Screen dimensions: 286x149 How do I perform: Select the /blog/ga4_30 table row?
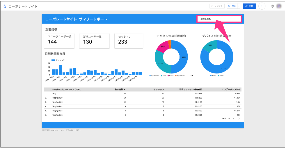[143, 102]
